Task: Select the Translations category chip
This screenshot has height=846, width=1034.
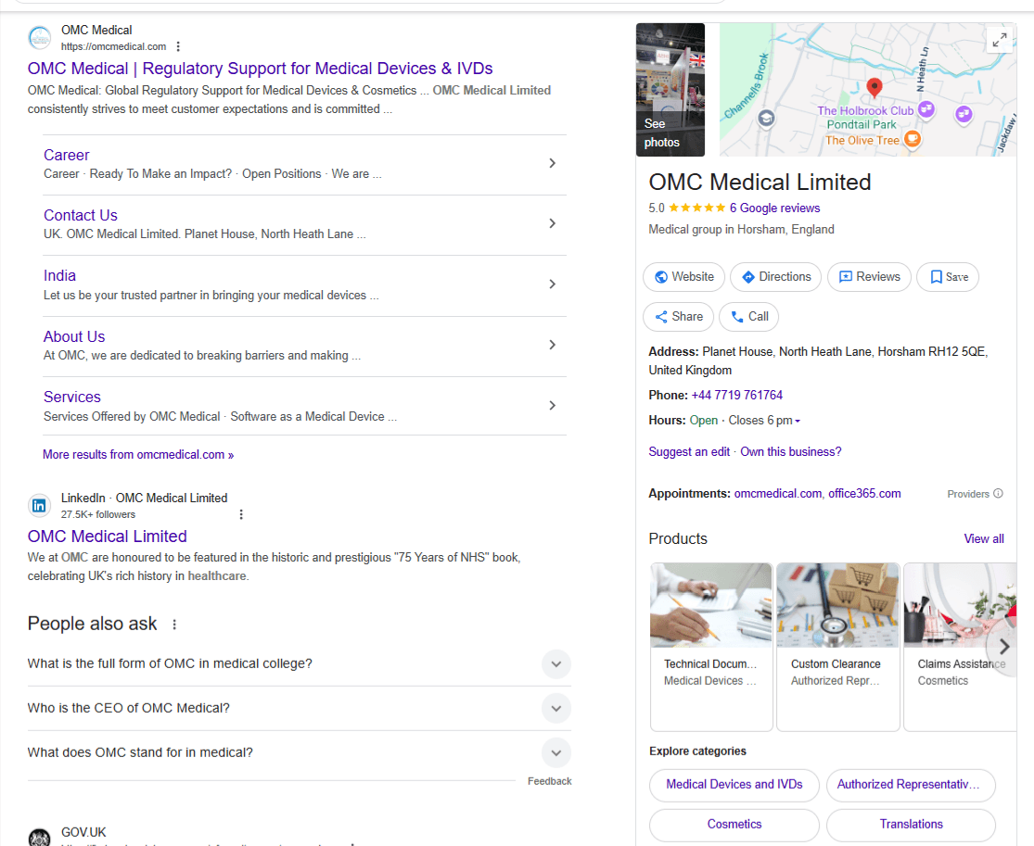Action: click(x=911, y=825)
